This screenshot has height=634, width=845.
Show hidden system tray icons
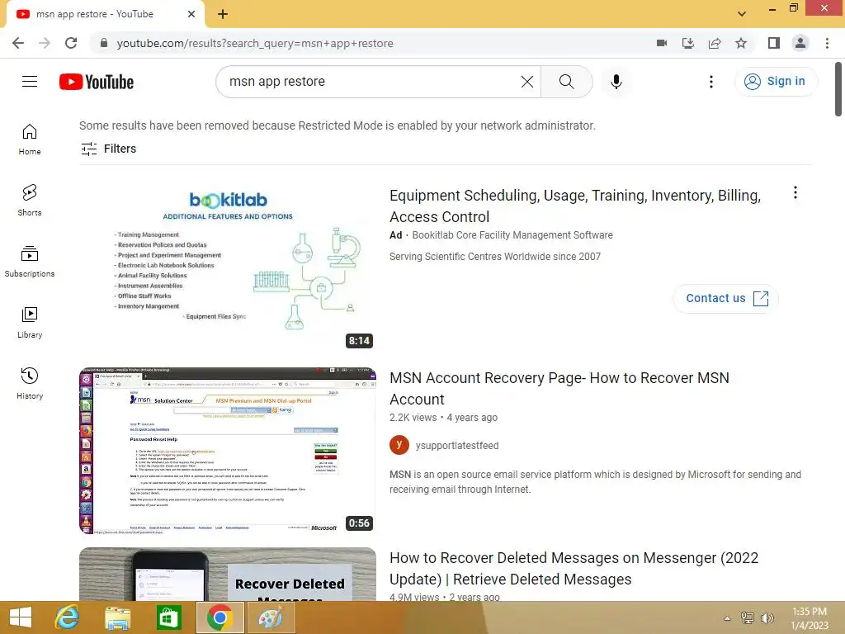coord(727,618)
